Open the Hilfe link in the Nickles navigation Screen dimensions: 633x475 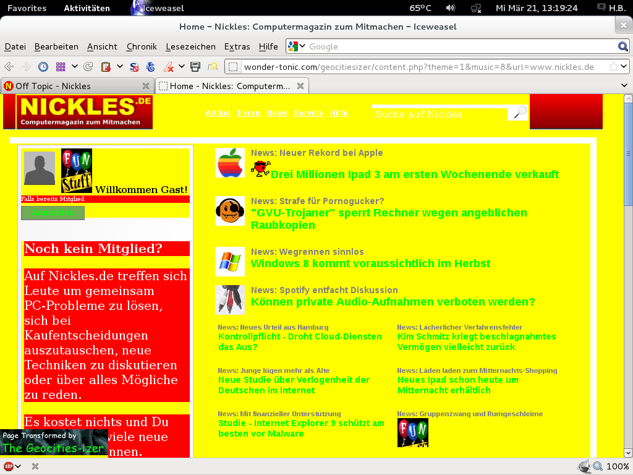coord(339,113)
